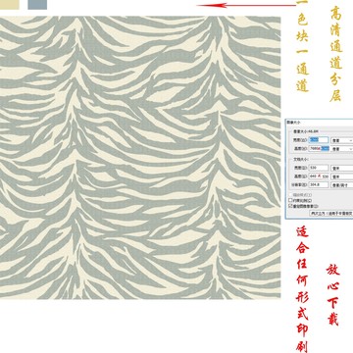Select the blue-gray color swatch
The image size is (353, 353).
(x=37, y=4)
